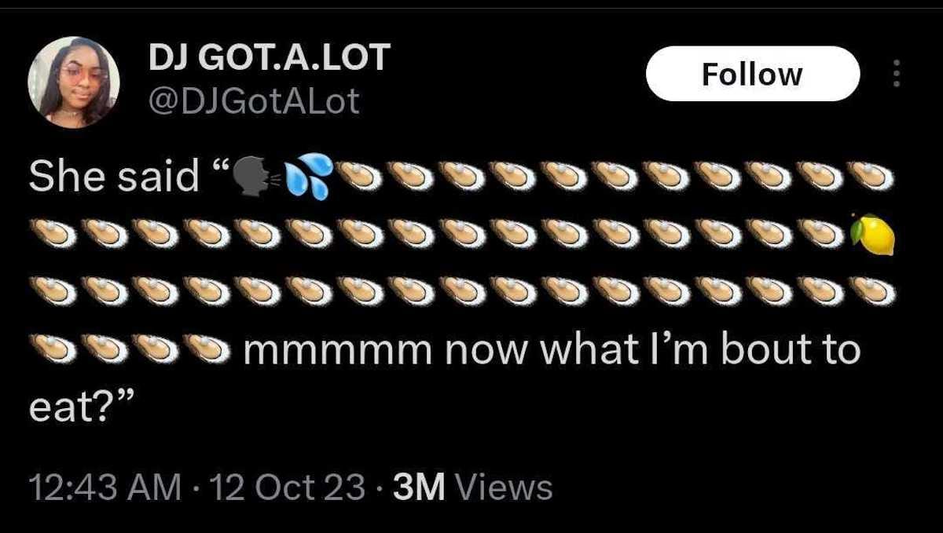Screen dimensions: 943x533
Task: Click the DJ GOT.A.LOT display name
Action: (x=269, y=57)
